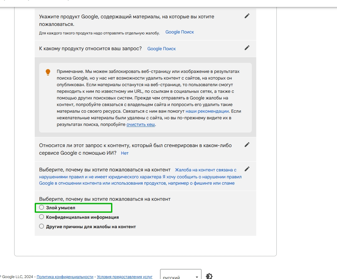This screenshot has width=337, height=279.
Task: Open the 'наши рекомендации' link
Action: (x=207, y=111)
